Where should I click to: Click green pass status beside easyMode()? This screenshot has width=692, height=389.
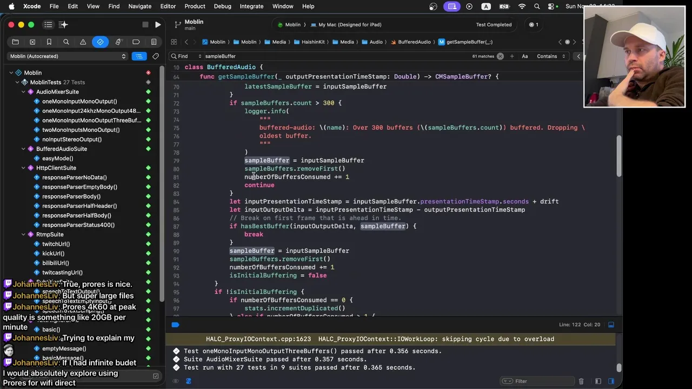point(148,159)
